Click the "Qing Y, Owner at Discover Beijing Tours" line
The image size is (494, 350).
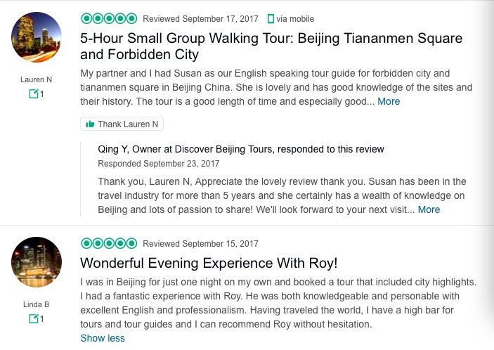coord(241,149)
